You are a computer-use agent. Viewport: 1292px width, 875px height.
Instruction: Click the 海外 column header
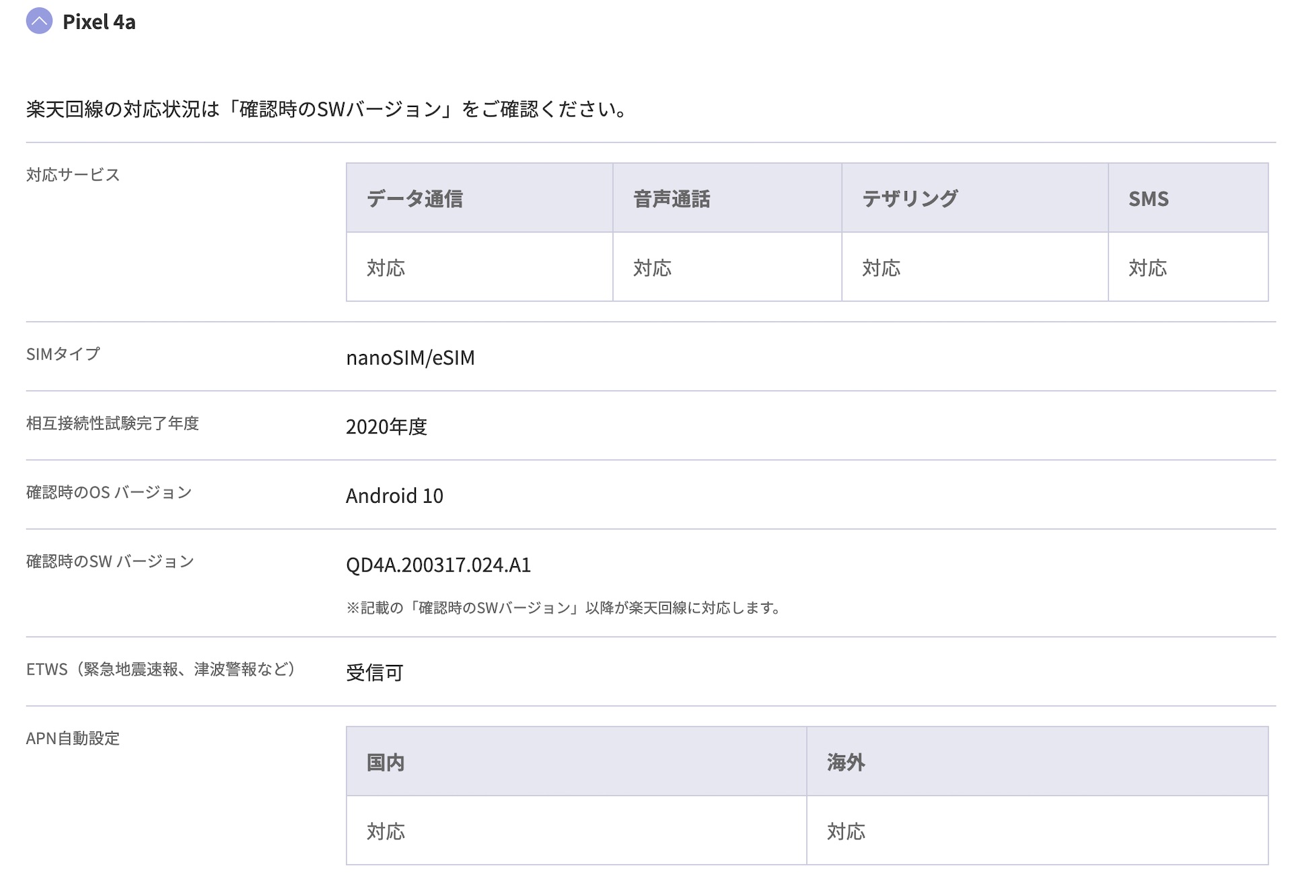(846, 763)
